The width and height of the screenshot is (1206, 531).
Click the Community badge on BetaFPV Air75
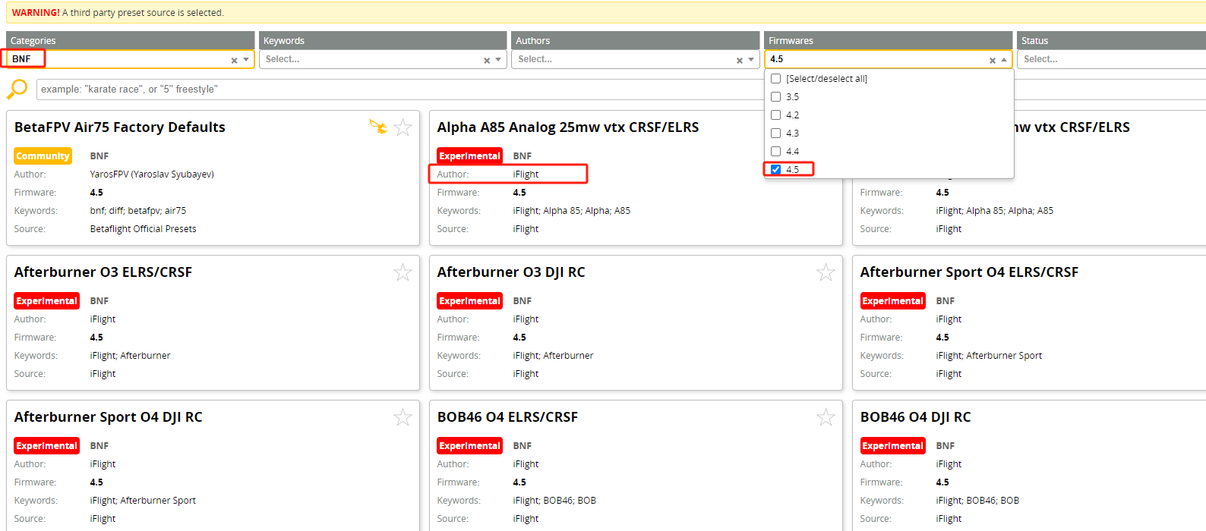43,156
